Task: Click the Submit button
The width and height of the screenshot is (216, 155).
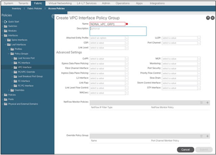Action: [204, 150]
